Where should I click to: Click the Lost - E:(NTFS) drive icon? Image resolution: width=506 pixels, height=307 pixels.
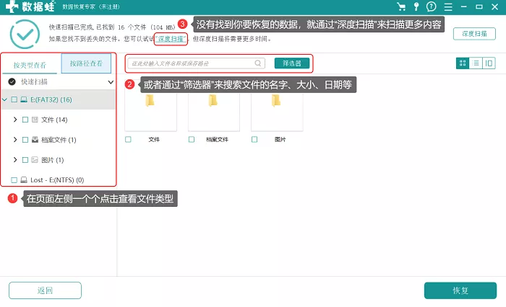pos(24,180)
